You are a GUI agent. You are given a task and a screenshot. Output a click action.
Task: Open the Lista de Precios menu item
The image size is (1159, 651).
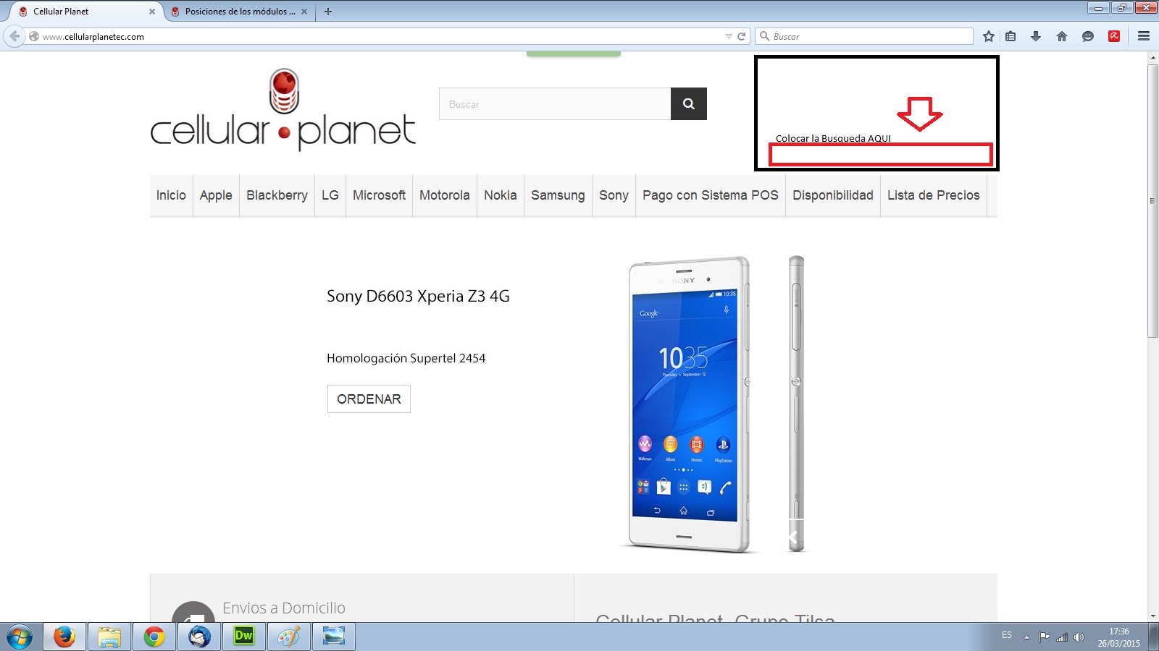tap(934, 195)
